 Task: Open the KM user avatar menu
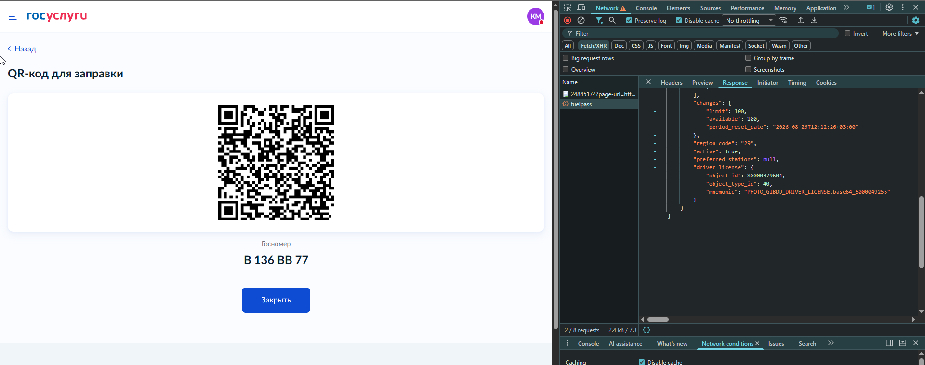point(536,16)
